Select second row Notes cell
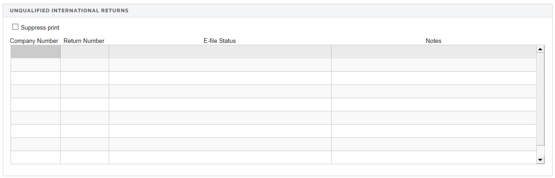Viewport: 555px width, 178px height. point(434,65)
